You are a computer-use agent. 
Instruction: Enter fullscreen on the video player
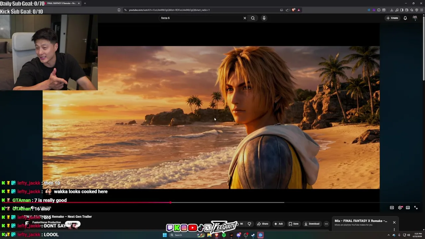(x=416, y=208)
